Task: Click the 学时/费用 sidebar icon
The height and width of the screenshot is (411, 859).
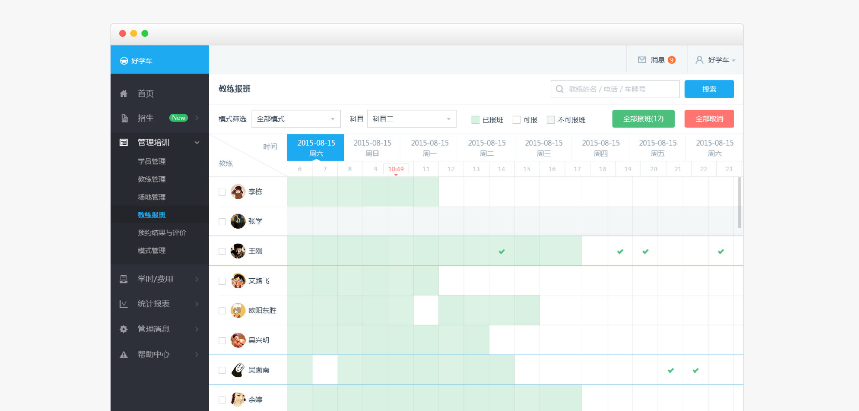Action: 123,279
